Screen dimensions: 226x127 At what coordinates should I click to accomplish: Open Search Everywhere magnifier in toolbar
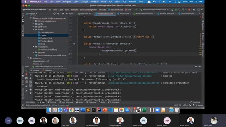[x=202, y=10]
